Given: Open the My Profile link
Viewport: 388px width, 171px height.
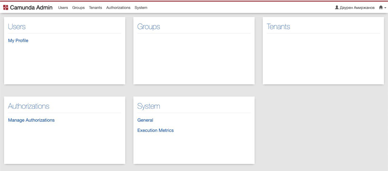Looking at the screenshot, I should tap(18, 41).
